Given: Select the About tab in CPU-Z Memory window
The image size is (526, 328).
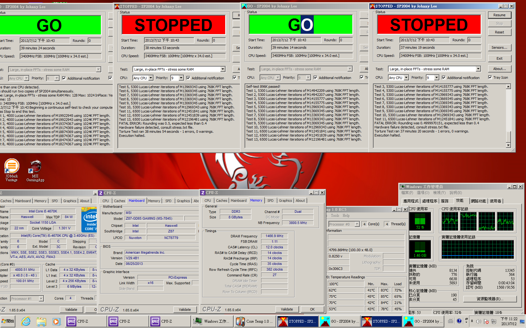Looking at the screenshot, I should point(300,201).
